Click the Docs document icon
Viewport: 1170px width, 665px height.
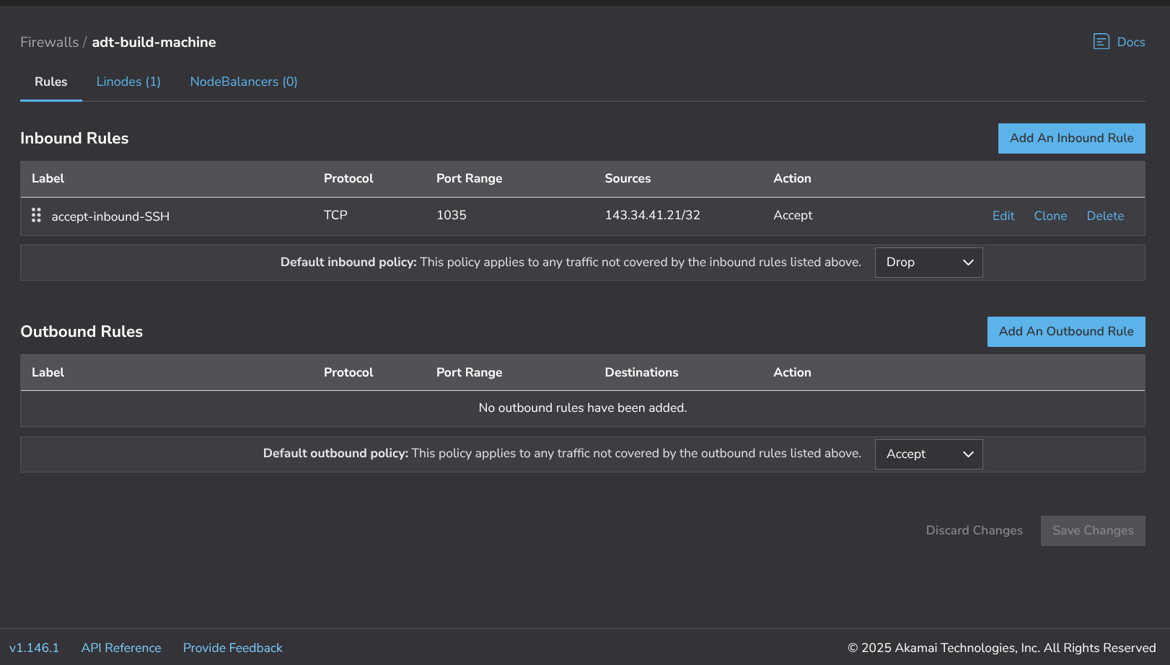(1101, 41)
